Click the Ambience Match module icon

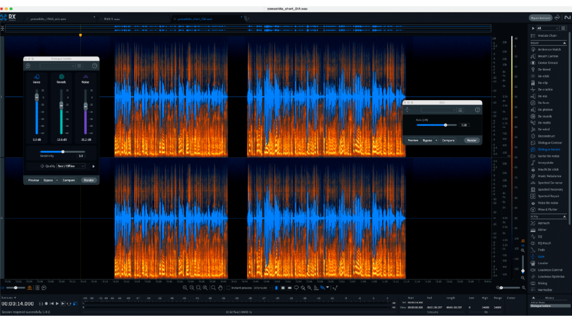pos(533,49)
